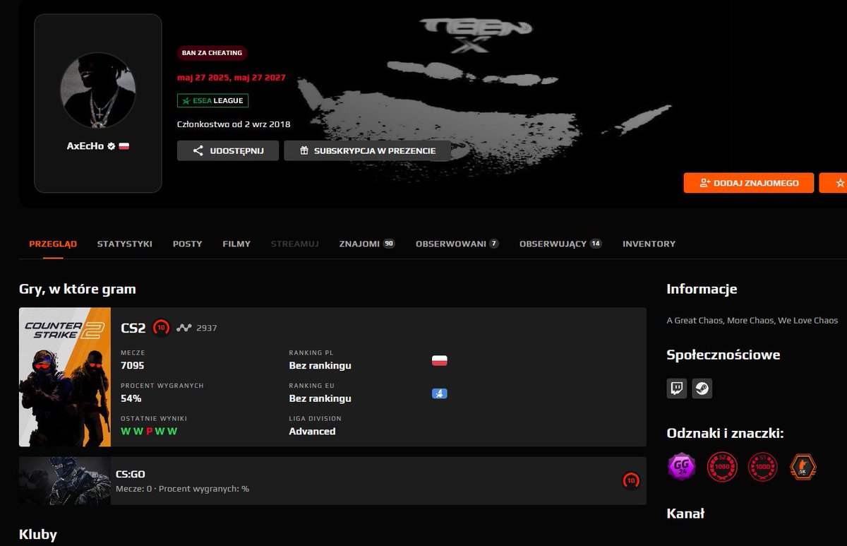
Task: Open the Inventory tab
Action: (x=649, y=244)
